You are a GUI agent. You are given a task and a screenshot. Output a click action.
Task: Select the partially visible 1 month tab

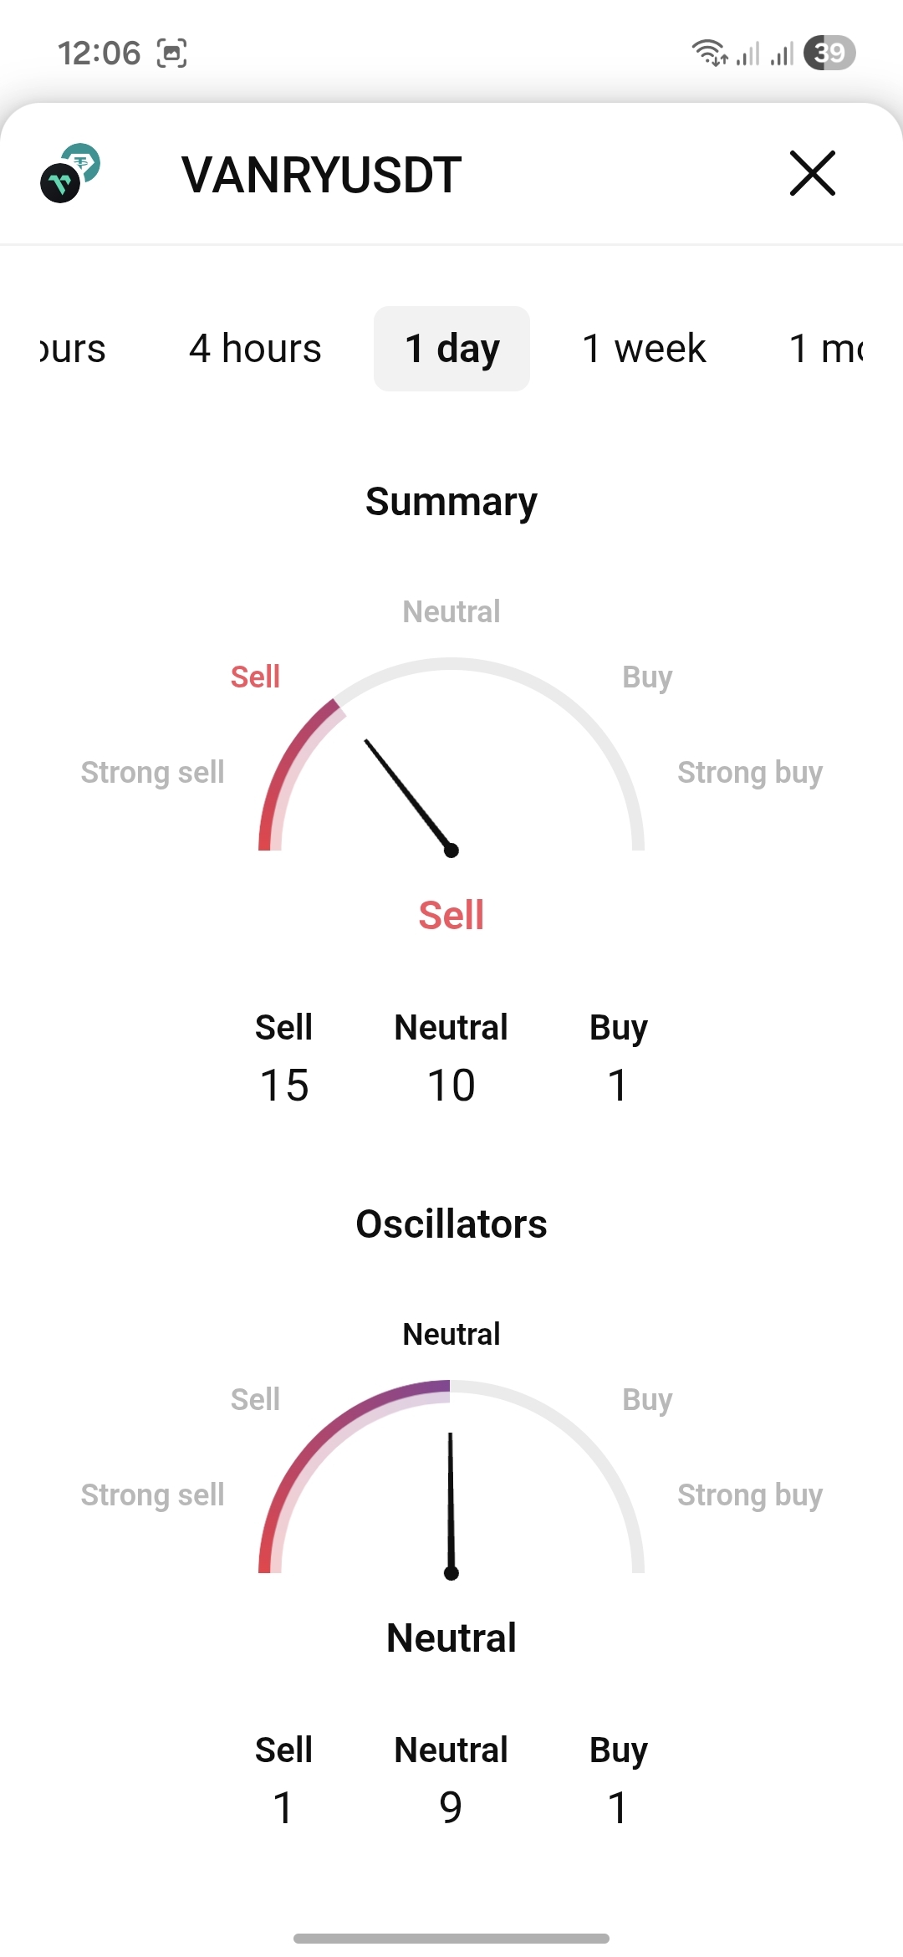pyautogui.click(x=826, y=349)
